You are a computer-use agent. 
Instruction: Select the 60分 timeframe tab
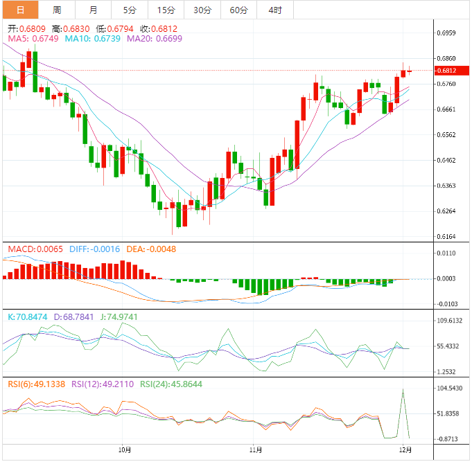238,10
